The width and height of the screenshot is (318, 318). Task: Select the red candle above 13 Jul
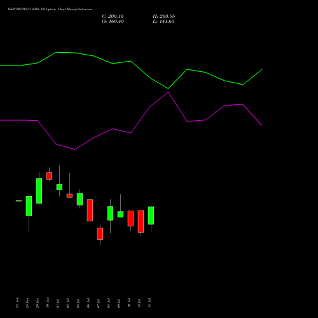click(141, 221)
